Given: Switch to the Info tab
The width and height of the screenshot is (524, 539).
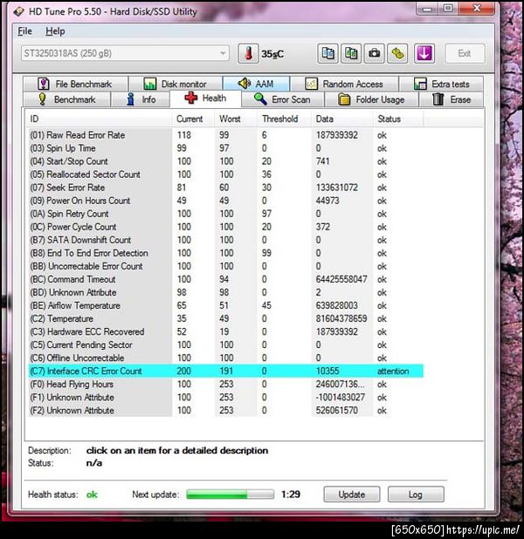Looking at the screenshot, I should pyautogui.click(x=141, y=99).
